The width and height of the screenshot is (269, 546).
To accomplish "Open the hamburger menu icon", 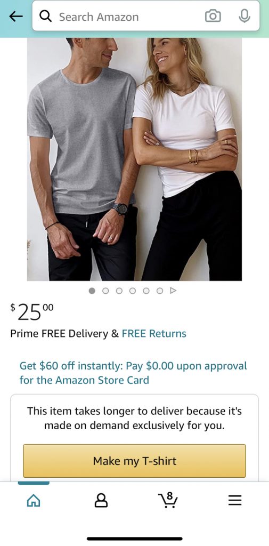I will pyautogui.click(x=235, y=501).
